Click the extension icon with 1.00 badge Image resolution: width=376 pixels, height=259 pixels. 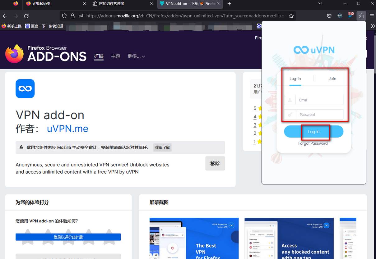coord(350,15)
